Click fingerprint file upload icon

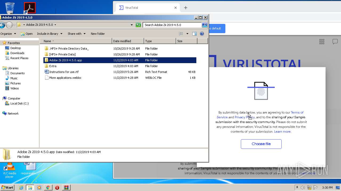click(261, 91)
